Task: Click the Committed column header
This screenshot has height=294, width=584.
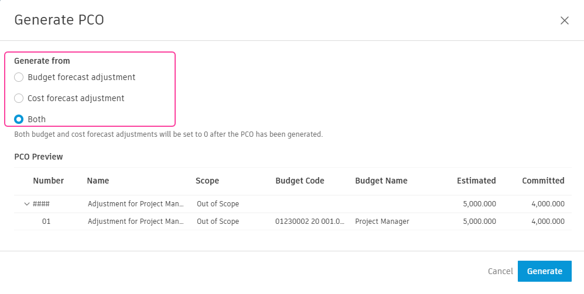Action: click(x=543, y=181)
